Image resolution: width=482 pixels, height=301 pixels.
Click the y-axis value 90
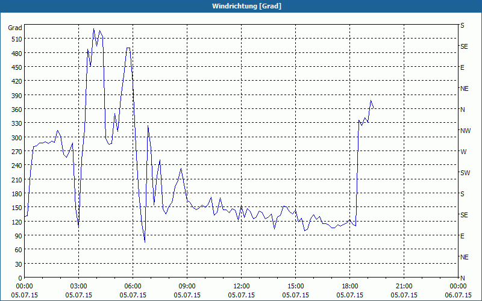(x=19, y=236)
